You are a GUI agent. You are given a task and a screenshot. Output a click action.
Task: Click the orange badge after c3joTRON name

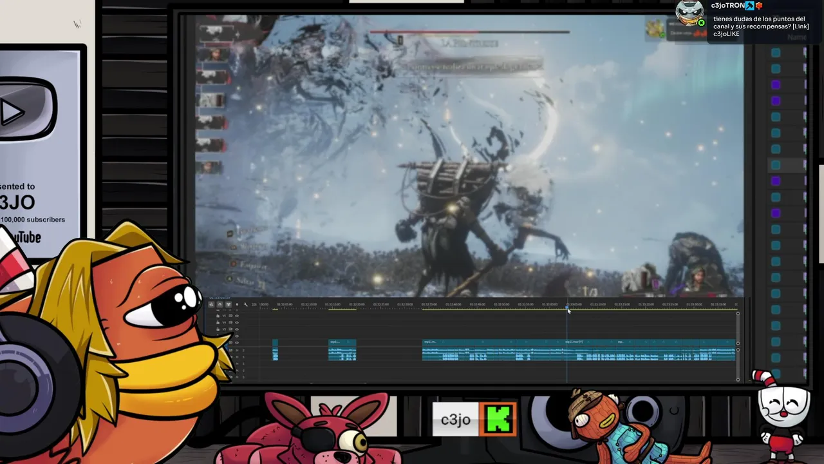[x=759, y=6]
